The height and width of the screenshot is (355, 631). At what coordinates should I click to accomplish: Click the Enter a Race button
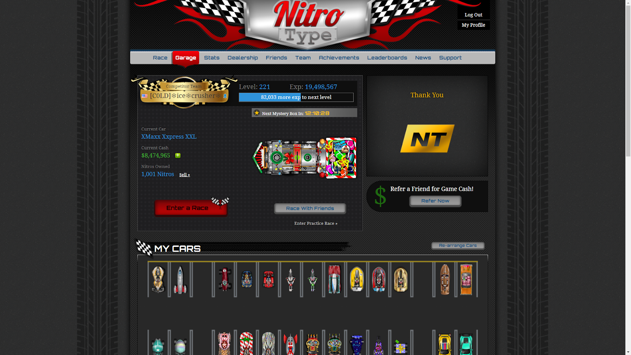coord(190,208)
